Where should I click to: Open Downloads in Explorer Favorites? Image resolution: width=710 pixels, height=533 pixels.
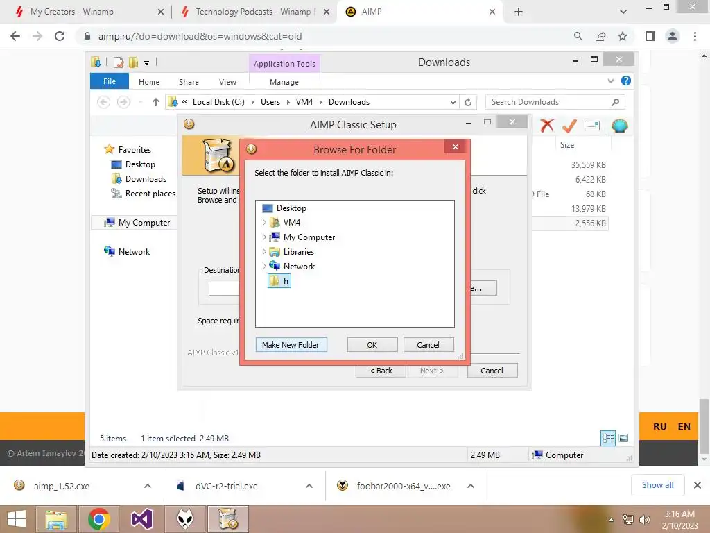click(146, 179)
